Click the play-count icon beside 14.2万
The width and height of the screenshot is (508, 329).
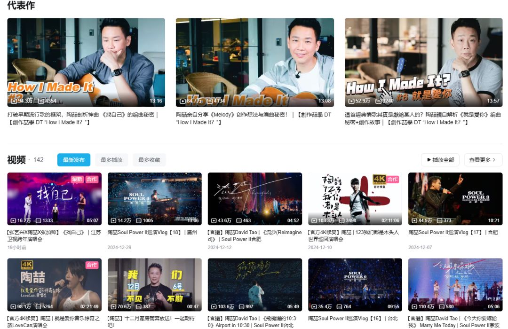113,220
